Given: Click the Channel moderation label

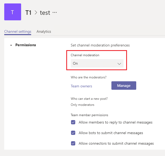Looking at the screenshot, I should (x=85, y=55).
